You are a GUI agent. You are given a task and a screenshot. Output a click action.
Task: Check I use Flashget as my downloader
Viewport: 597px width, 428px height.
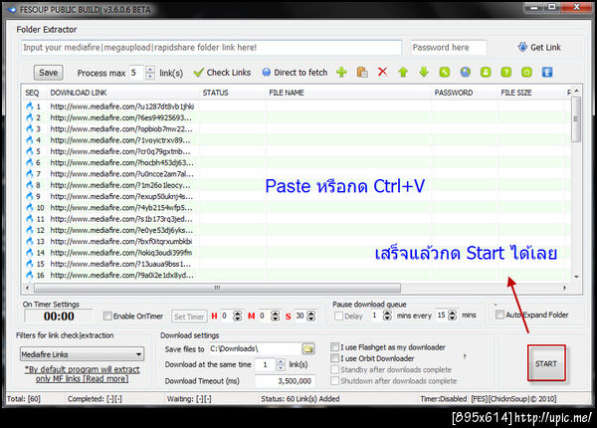(334, 347)
